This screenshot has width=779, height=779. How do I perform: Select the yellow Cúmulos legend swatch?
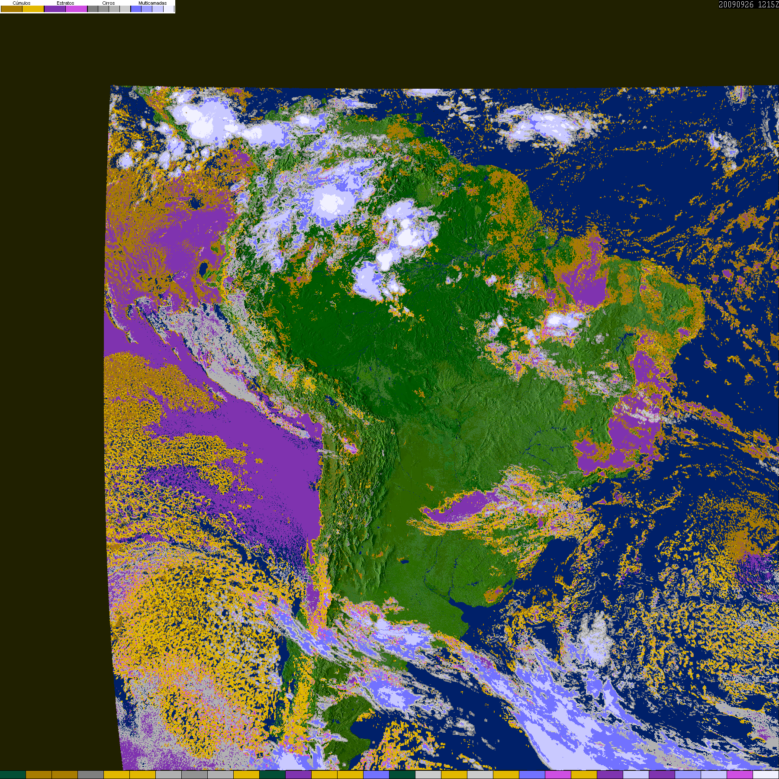(x=33, y=9)
